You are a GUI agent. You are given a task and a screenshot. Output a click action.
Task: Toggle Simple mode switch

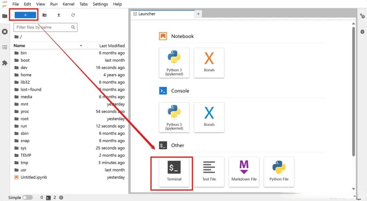coord(28,198)
